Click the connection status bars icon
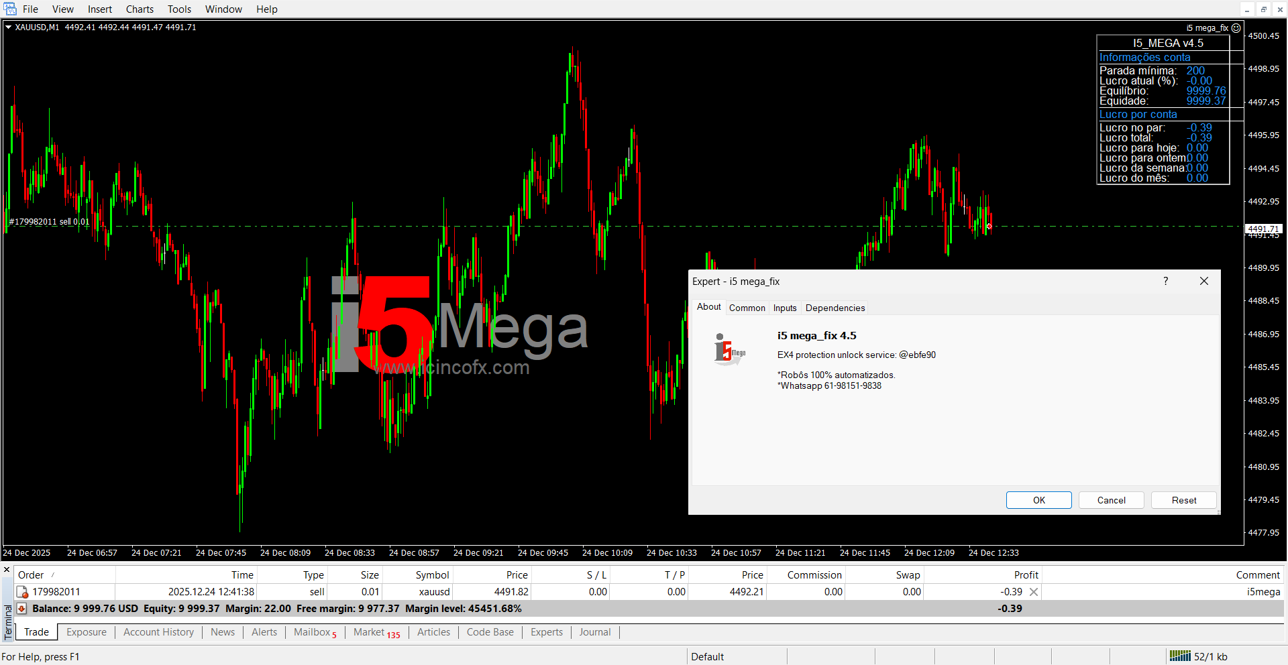 tap(1180, 656)
